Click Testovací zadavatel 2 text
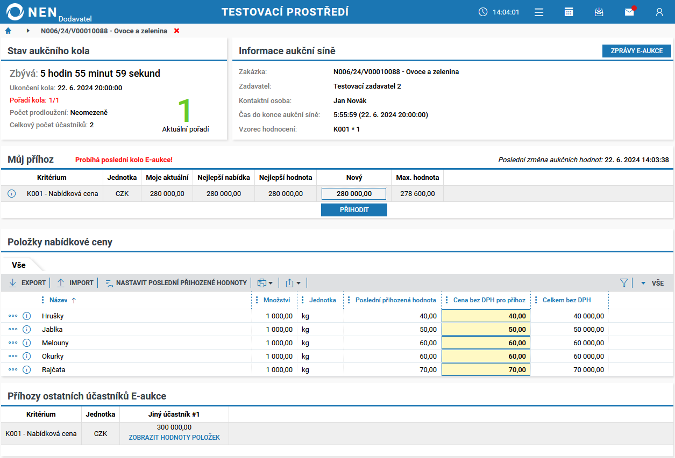The height and width of the screenshot is (458, 675). pyautogui.click(x=367, y=86)
